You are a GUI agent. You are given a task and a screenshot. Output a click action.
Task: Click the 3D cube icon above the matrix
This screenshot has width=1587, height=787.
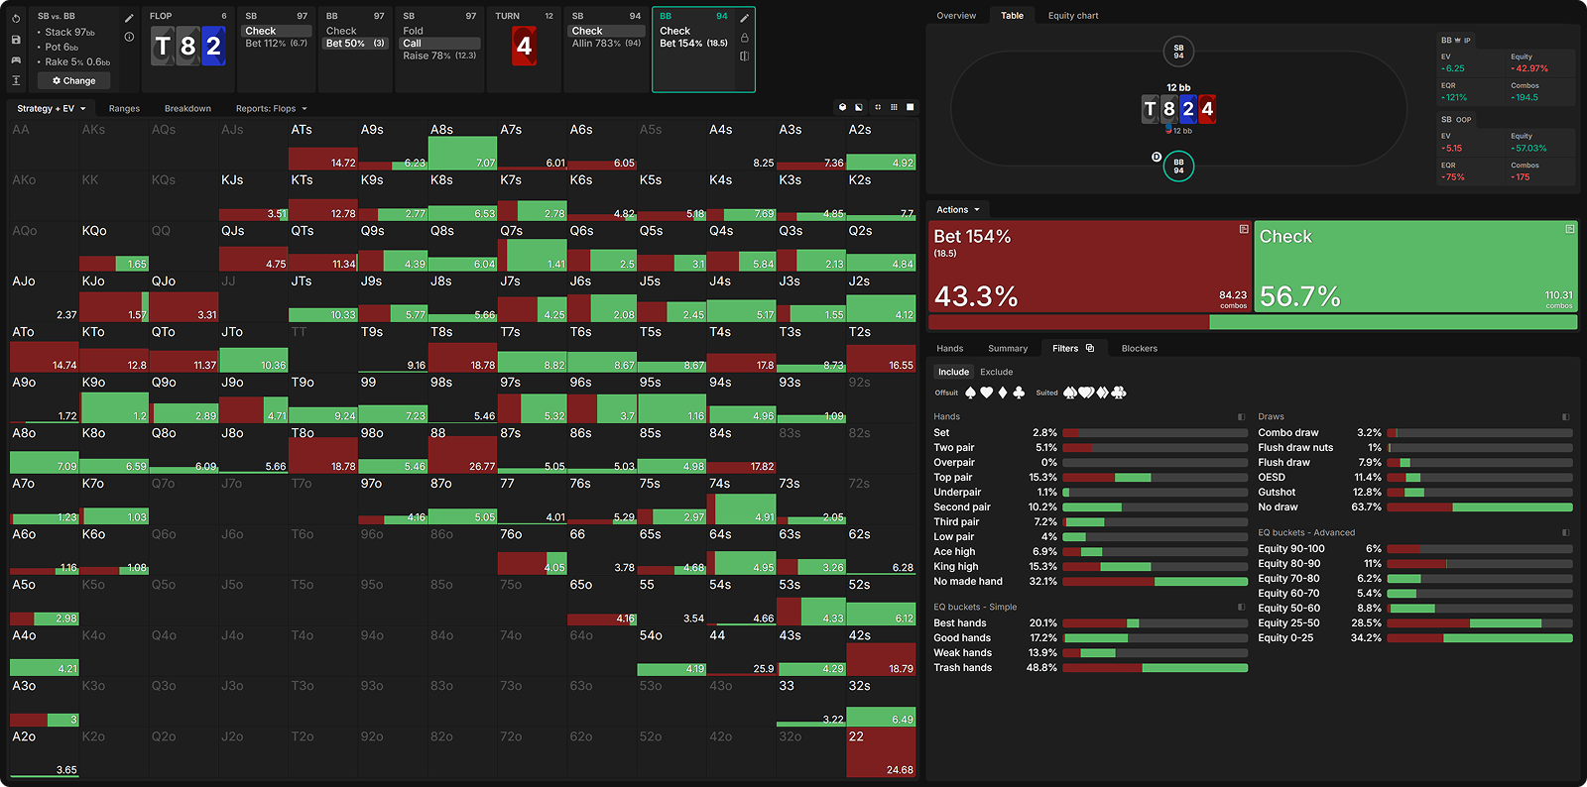843,107
